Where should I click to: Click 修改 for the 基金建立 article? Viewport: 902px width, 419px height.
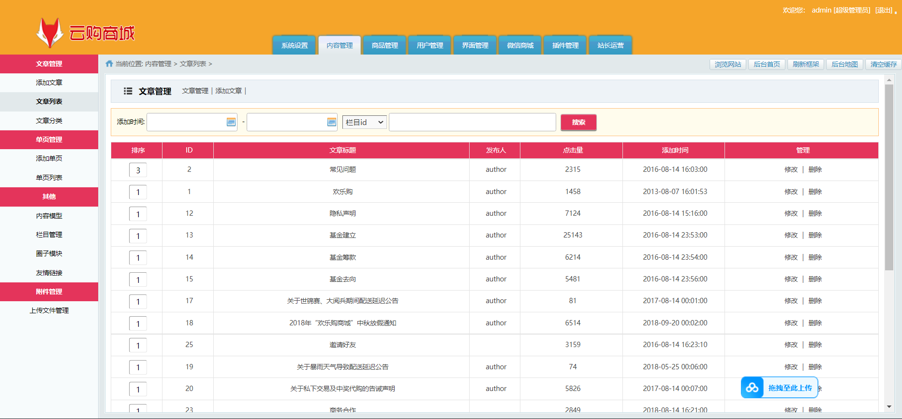(791, 235)
